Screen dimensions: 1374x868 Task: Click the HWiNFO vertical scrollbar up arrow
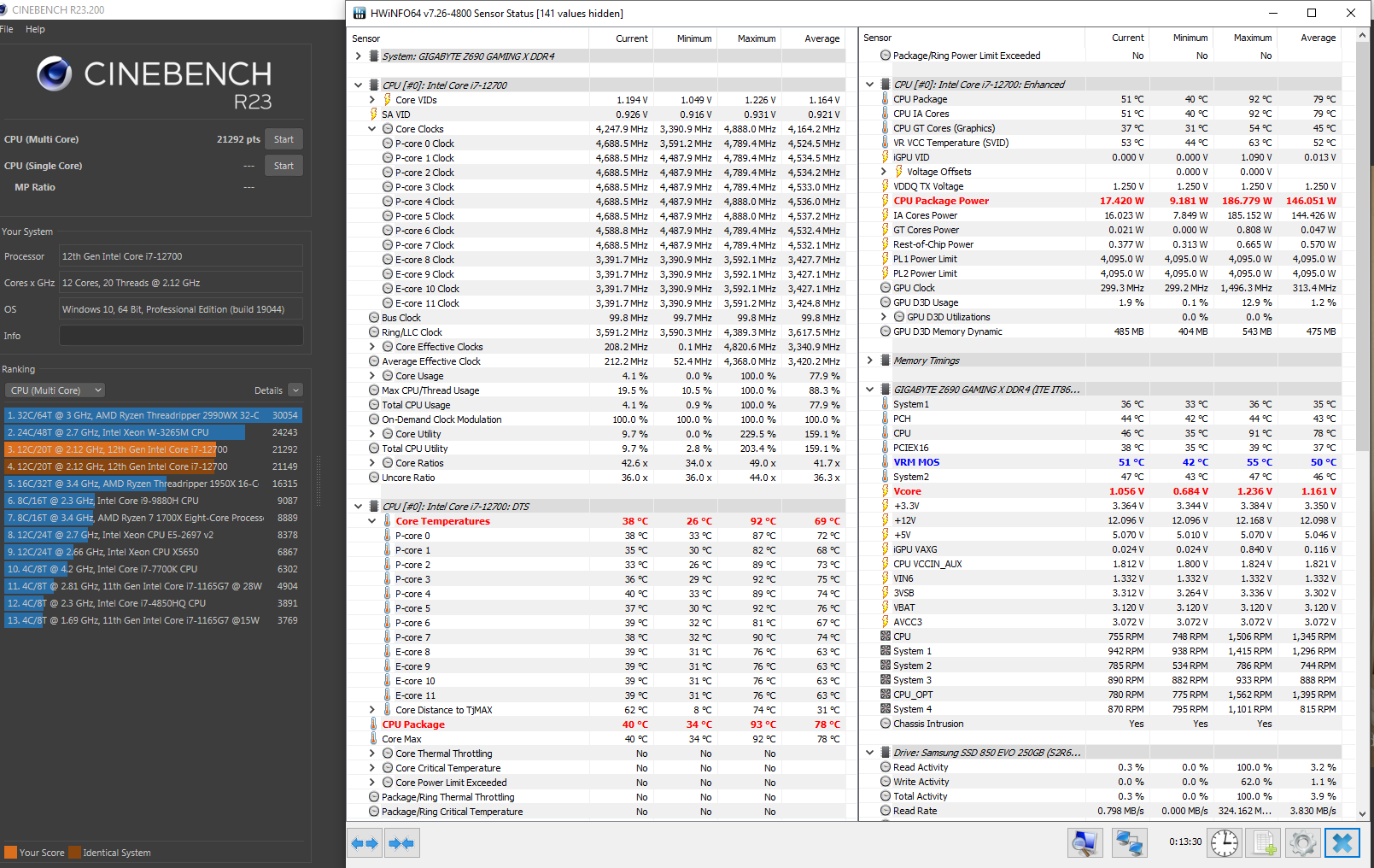click(x=1363, y=34)
